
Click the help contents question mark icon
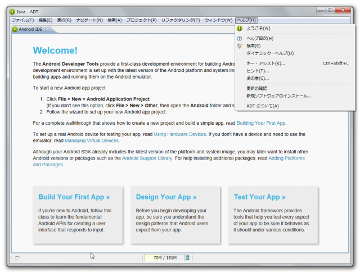point(240,38)
